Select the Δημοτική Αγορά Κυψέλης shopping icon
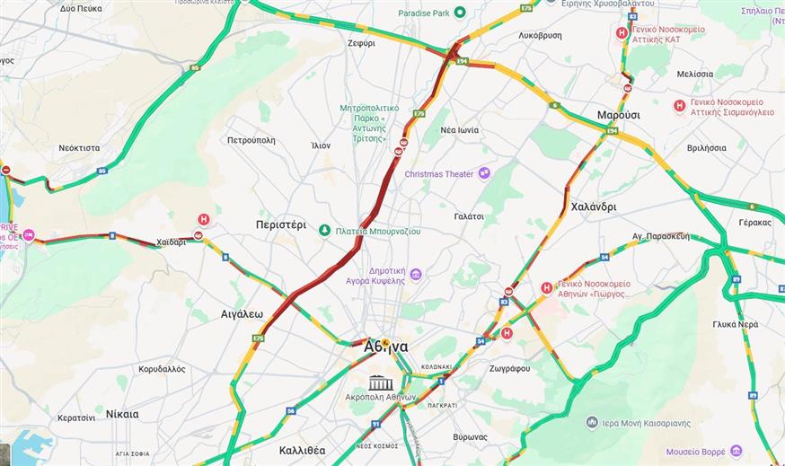Viewport: 785px width, 466px height. [x=416, y=274]
